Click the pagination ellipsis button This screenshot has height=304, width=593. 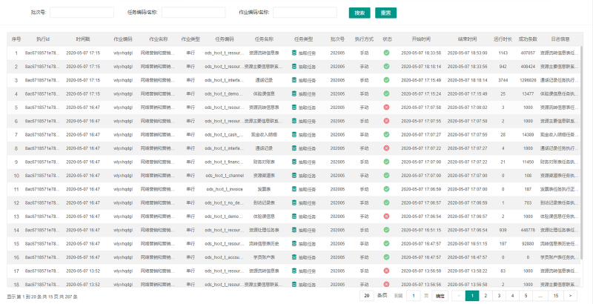coord(540,296)
